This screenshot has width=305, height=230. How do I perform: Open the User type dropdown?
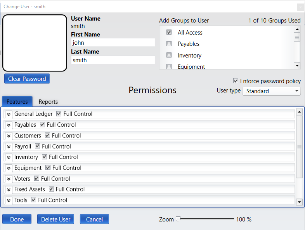tap(272, 91)
